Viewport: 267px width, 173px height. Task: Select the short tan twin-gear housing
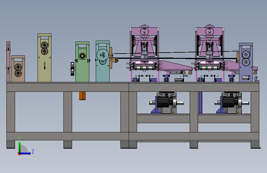click(x=18, y=69)
